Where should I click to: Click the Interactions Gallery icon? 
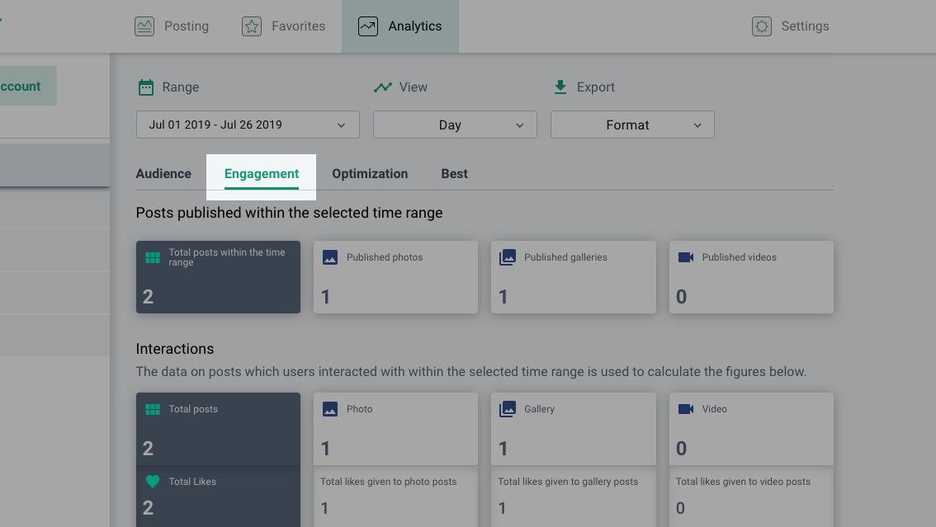click(508, 409)
